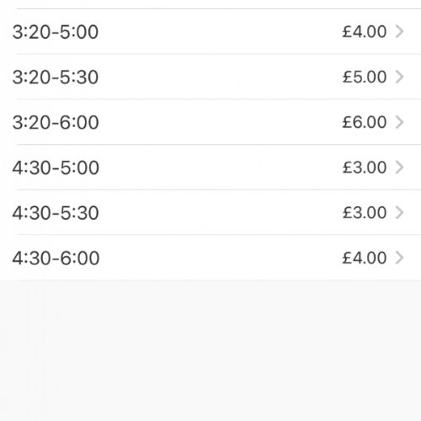Pick the 4:30-6:00 time slot label
This screenshot has height=421, width=421.
pos(56,258)
